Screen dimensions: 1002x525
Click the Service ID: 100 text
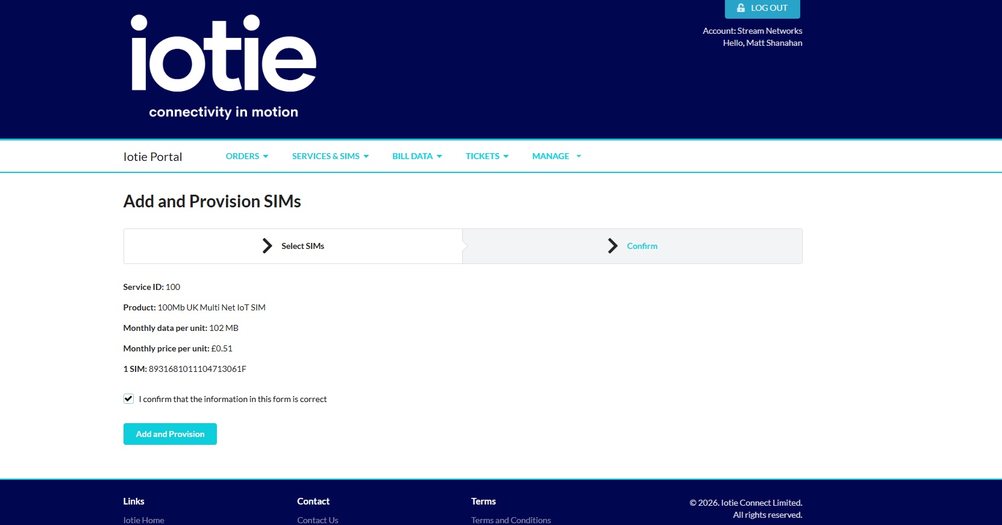click(152, 287)
